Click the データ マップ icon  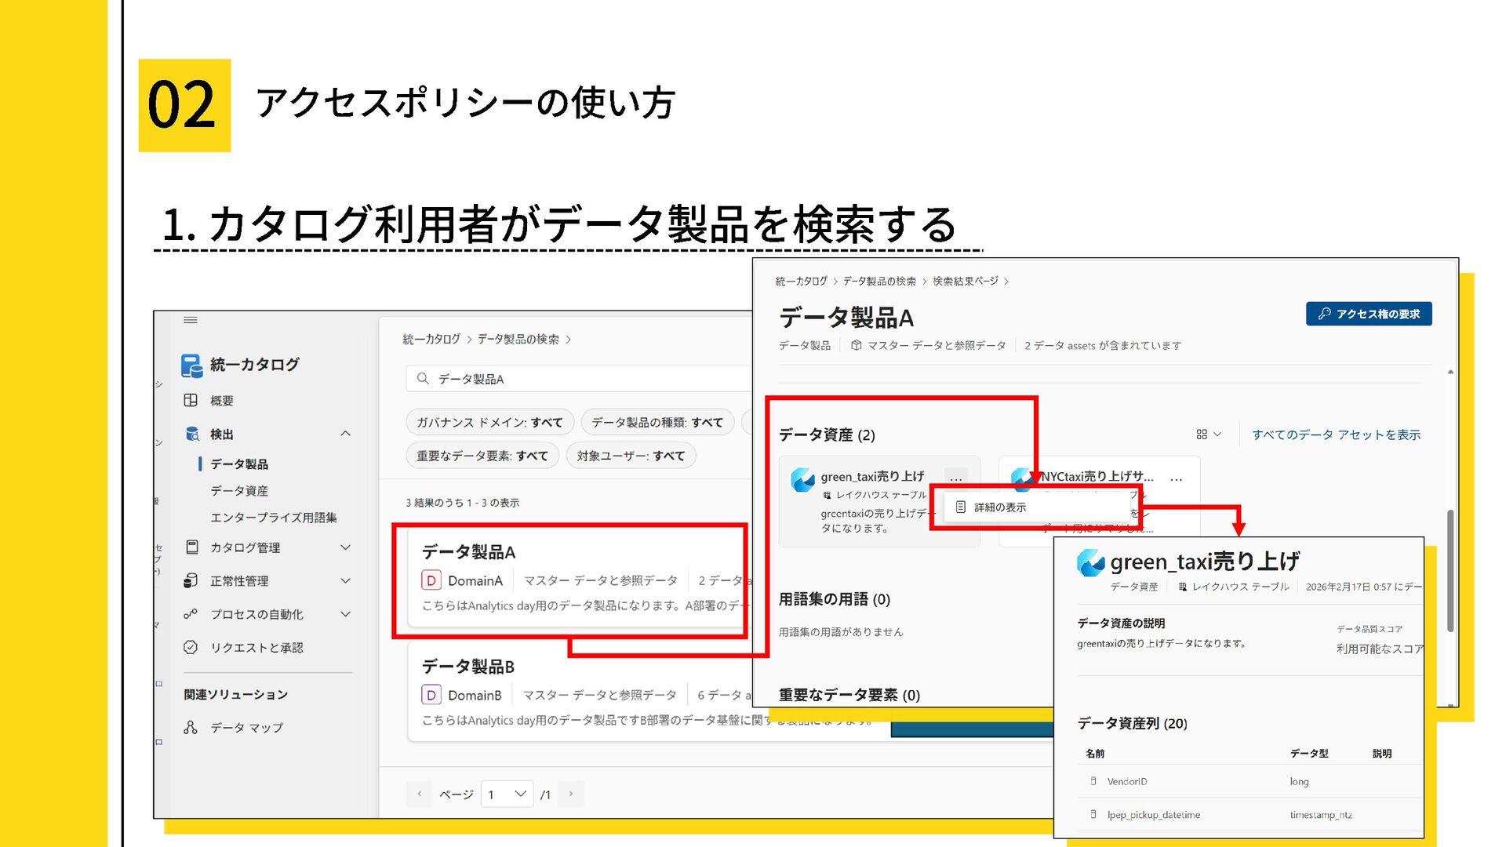point(191,728)
